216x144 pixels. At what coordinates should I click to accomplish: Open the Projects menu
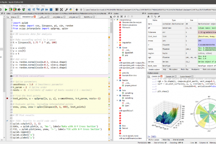[24, 6]
